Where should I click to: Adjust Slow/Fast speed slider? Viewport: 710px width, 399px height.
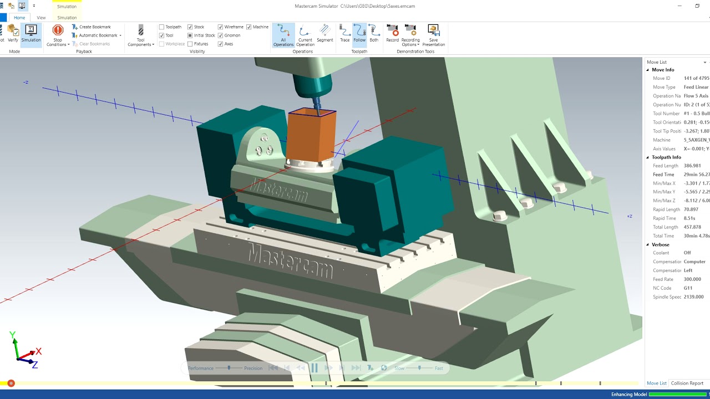(x=419, y=368)
